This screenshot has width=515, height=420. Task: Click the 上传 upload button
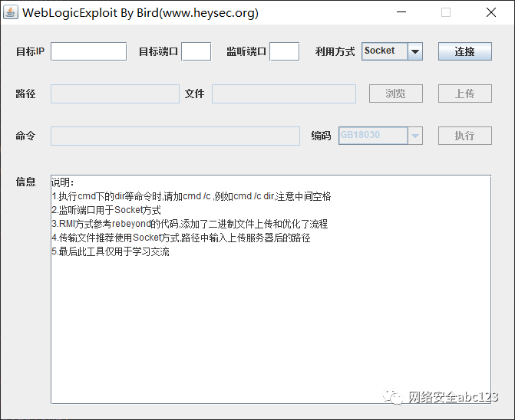tap(465, 94)
